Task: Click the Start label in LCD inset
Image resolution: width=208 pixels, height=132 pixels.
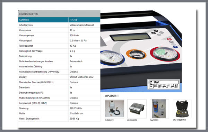Action: (x=156, y=82)
